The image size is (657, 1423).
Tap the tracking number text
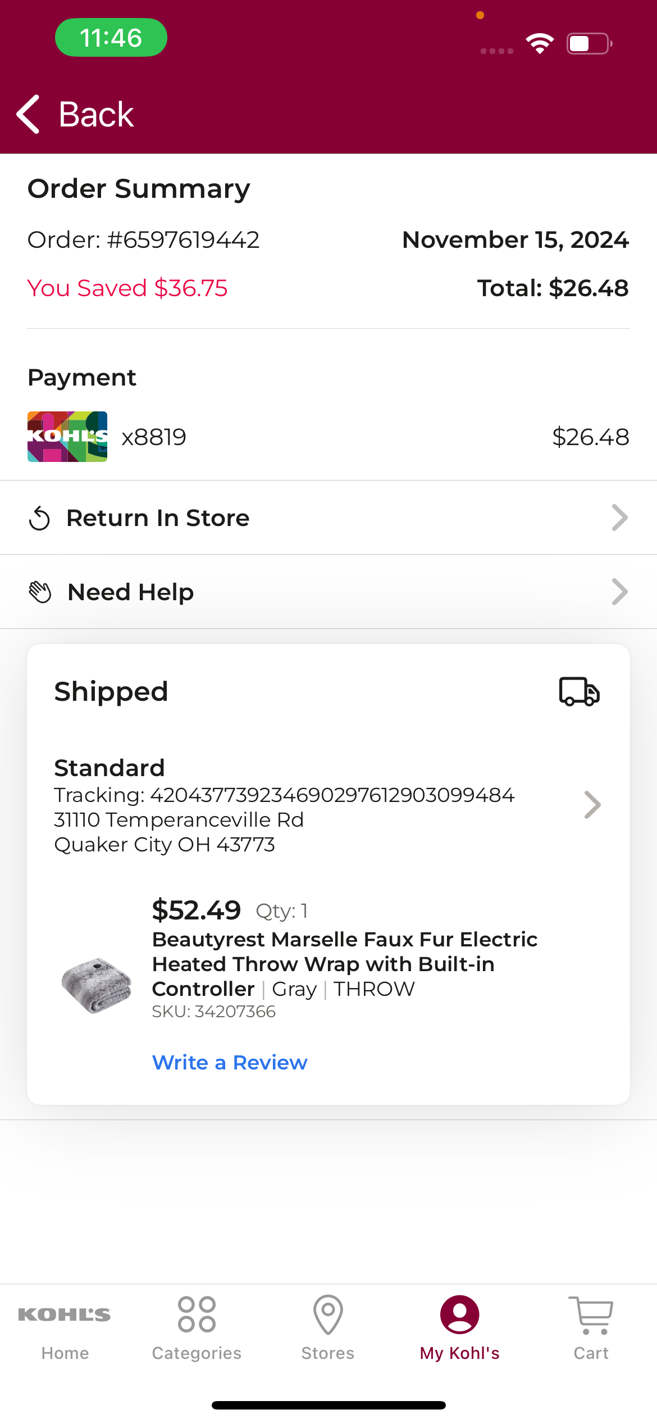[x=284, y=795]
